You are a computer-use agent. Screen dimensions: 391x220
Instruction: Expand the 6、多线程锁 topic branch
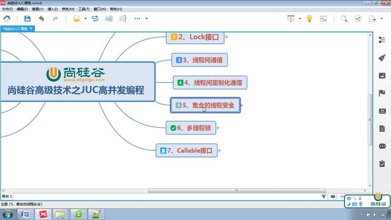pyautogui.click(x=218, y=128)
